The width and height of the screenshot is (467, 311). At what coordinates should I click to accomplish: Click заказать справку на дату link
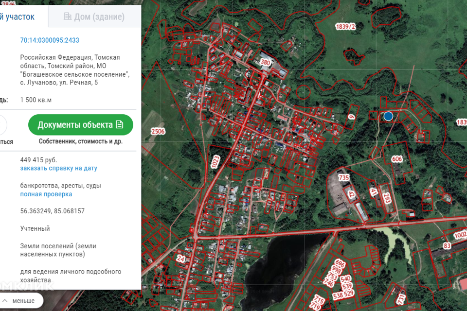click(x=58, y=168)
